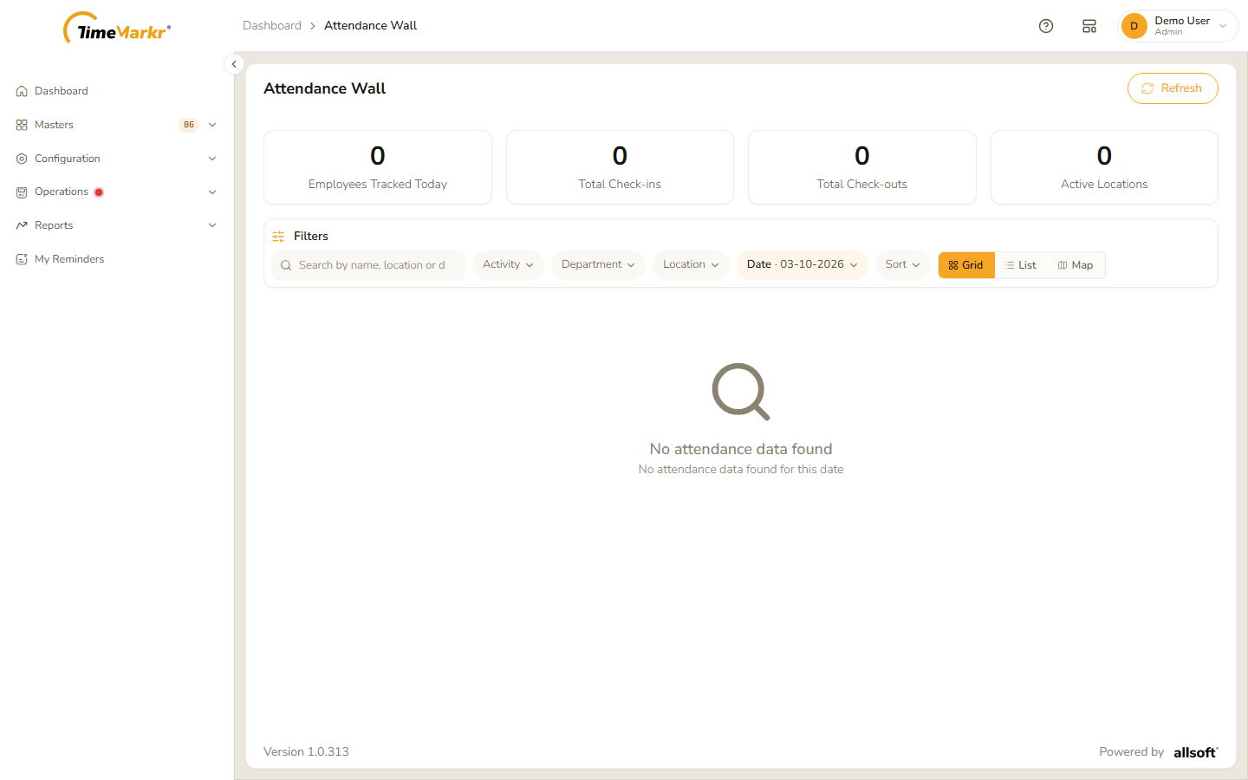The height and width of the screenshot is (780, 1248).
Task: Open the help question mark icon
Action: point(1046,26)
